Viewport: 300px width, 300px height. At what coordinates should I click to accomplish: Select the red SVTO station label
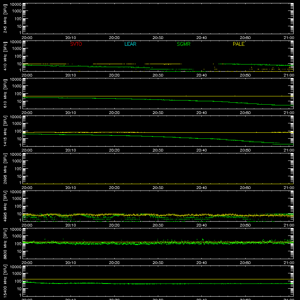point(76,44)
